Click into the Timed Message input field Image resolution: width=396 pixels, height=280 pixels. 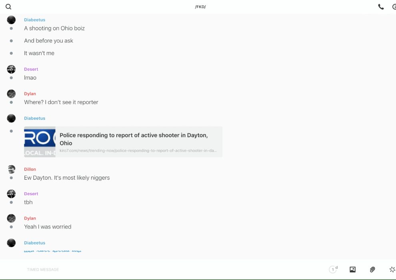click(160, 270)
